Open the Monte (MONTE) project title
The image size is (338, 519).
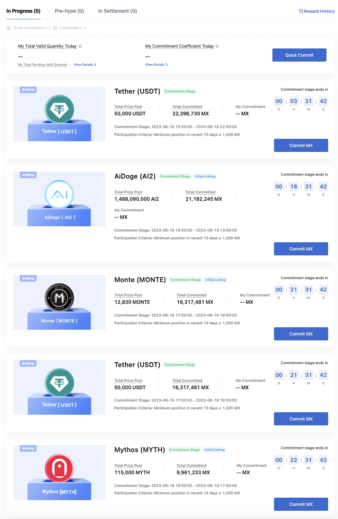pyautogui.click(x=140, y=280)
